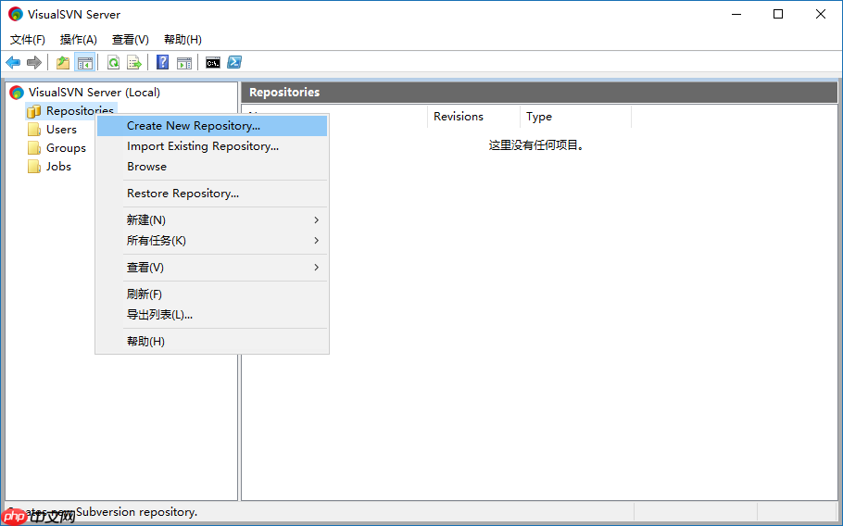Select the Jobs tree node
Image resolution: width=843 pixels, height=526 pixels.
tap(58, 167)
